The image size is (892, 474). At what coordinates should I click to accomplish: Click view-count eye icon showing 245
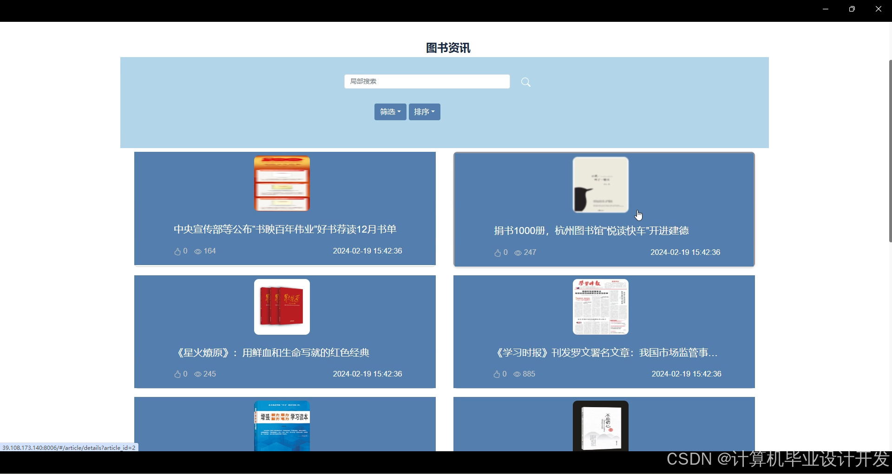pos(198,374)
